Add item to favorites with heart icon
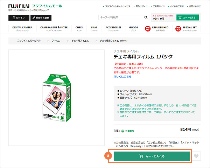The image size is (210, 168). [197, 156]
